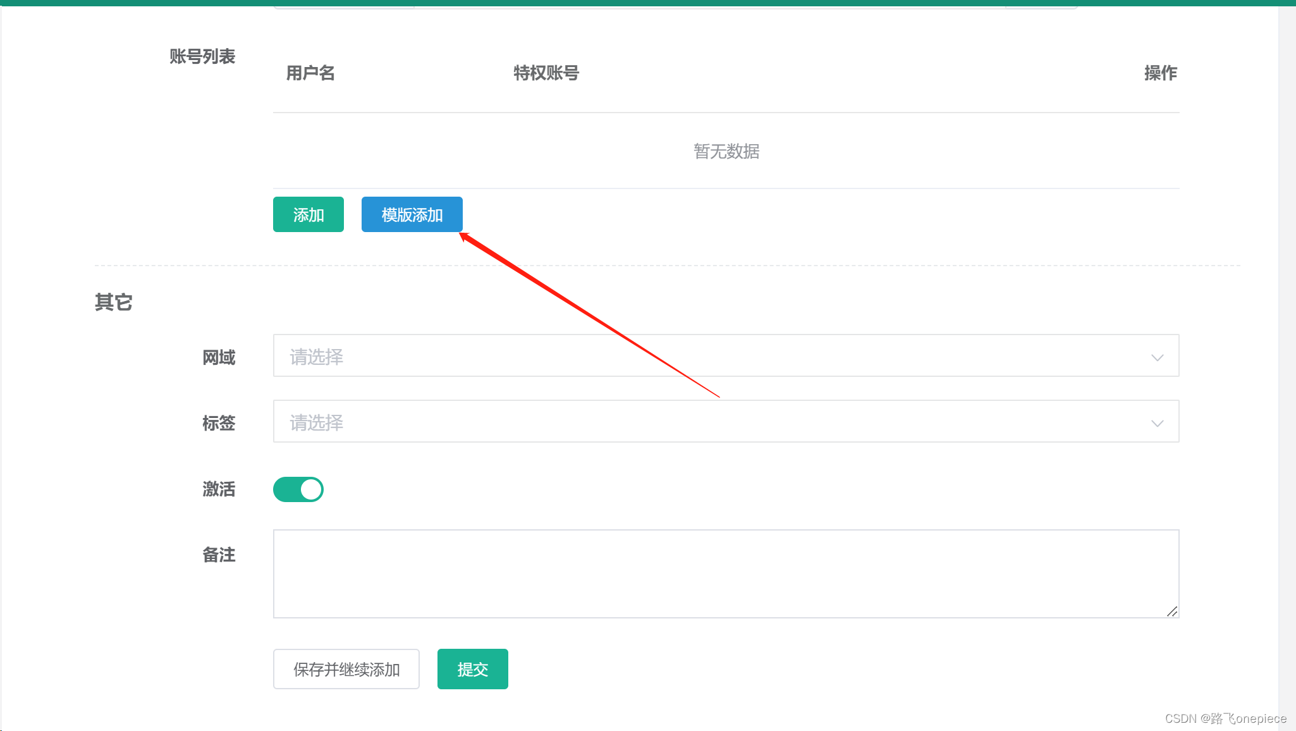Click the 标签 field label
Screen dimensions: 1296x731
(219, 423)
